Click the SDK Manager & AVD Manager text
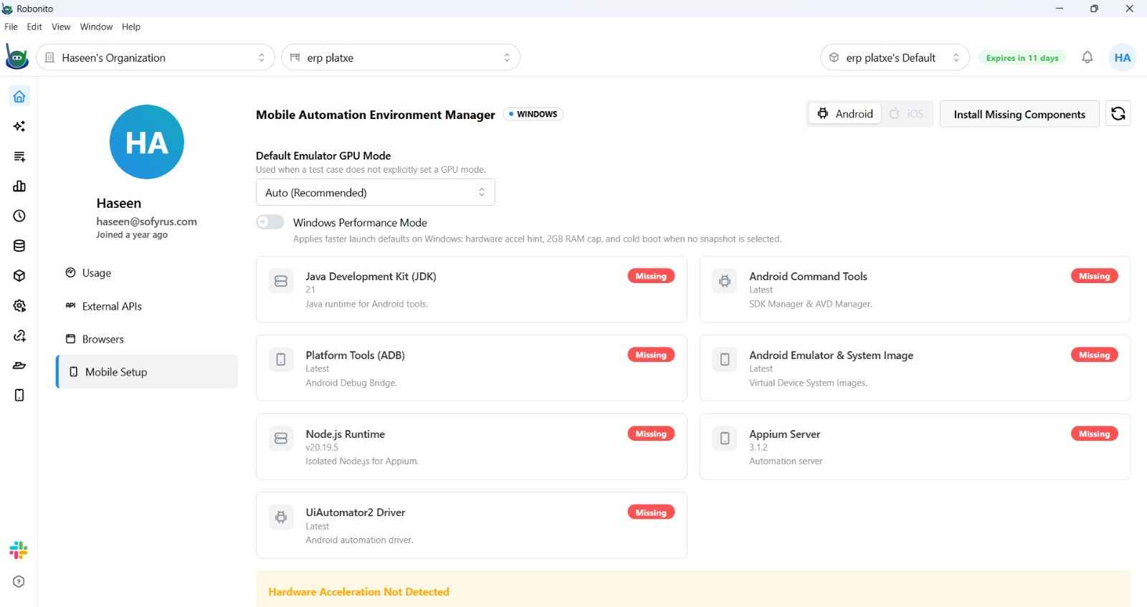The width and height of the screenshot is (1147, 607). (x=811, y=304)
